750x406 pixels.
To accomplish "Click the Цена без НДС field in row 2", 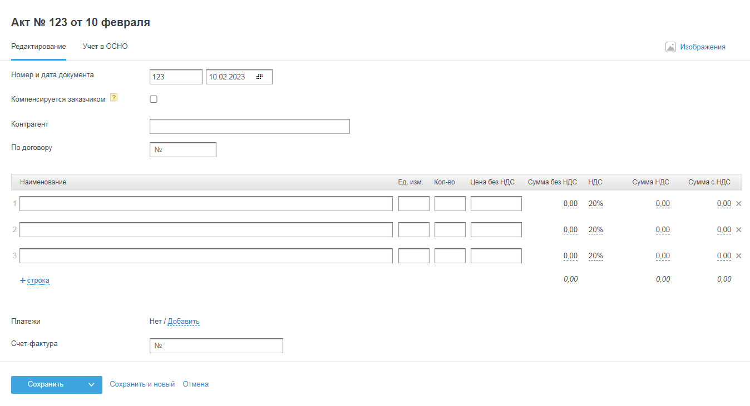I will click(496, 230).
